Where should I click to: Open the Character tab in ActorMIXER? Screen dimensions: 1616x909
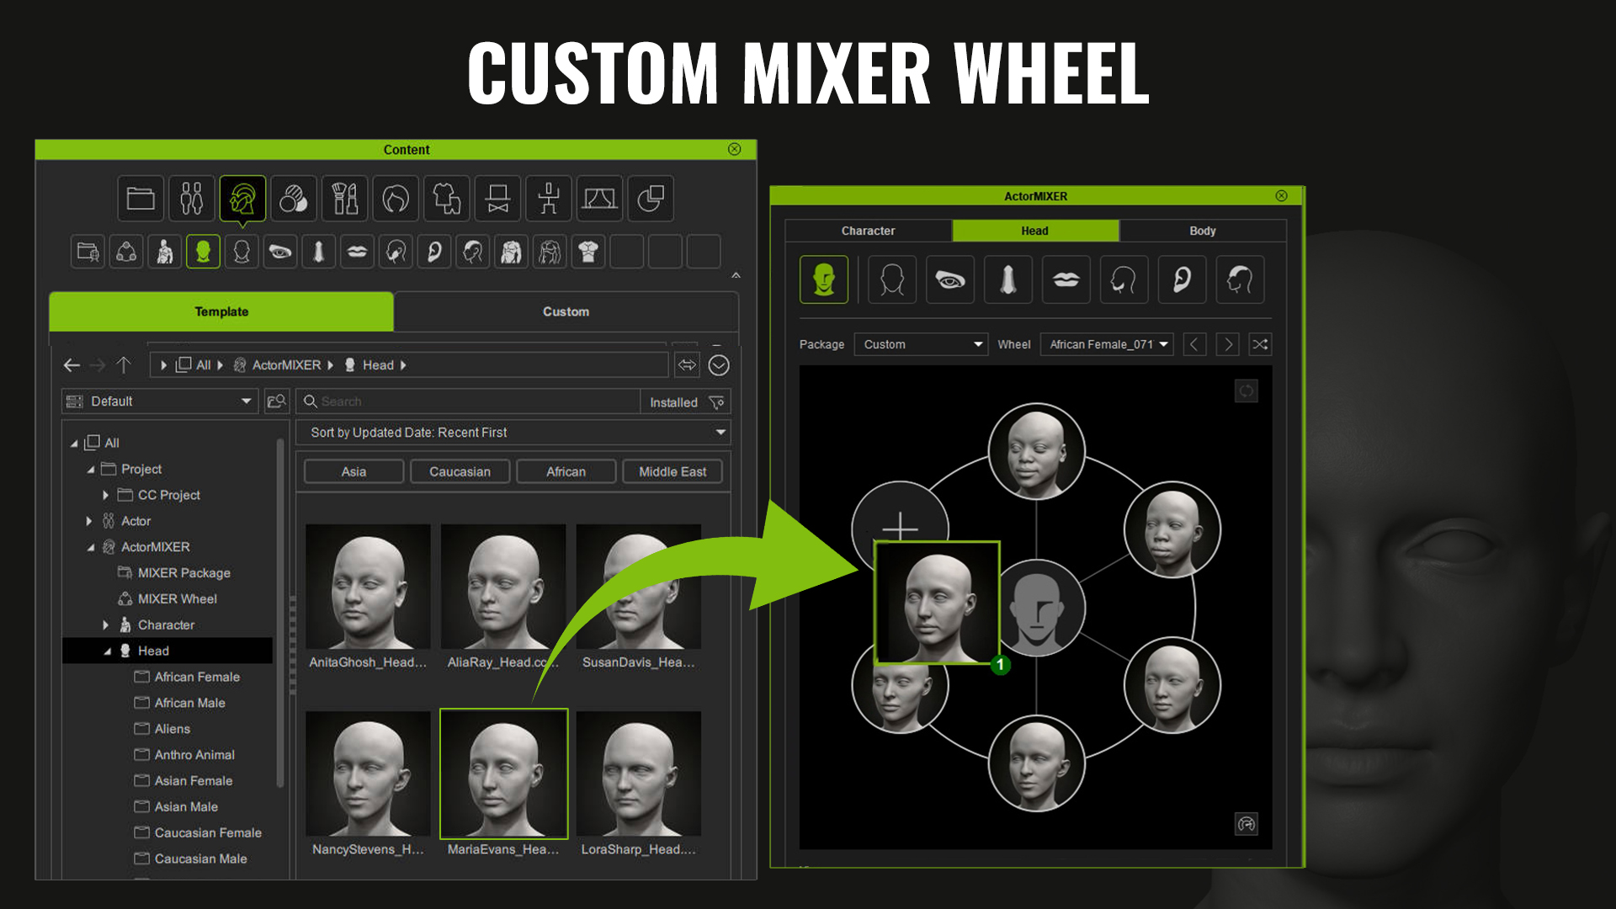(x=868, y=231)
